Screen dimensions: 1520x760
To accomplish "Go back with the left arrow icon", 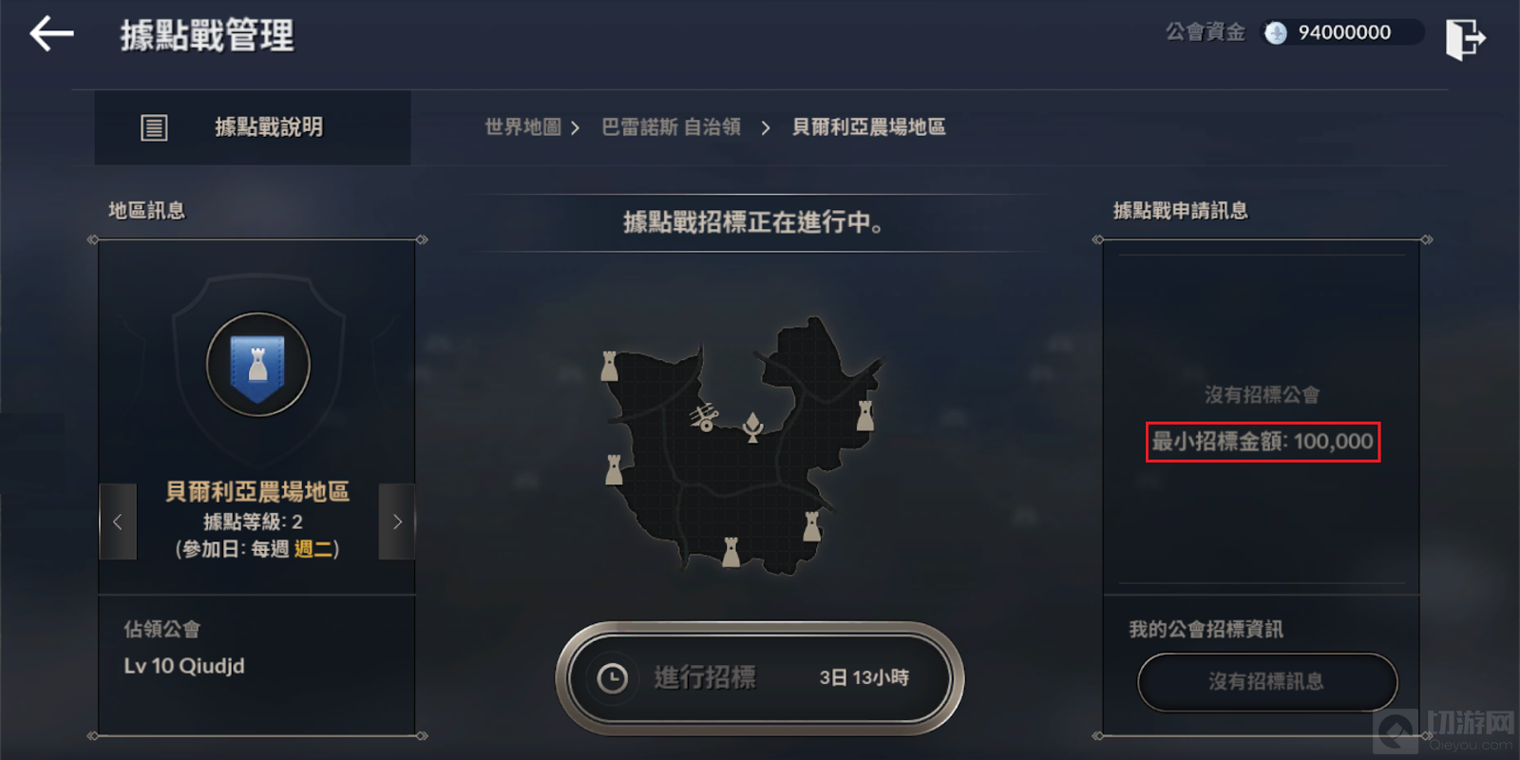I will pos(51,34).
